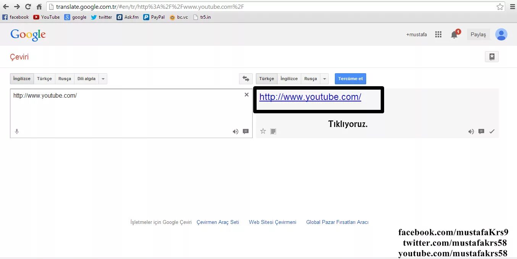The width and height of the screenshot is (517, 259).
Task: Show translation usage examples icon
Action: pyautogui.click(x=481, y=132)
